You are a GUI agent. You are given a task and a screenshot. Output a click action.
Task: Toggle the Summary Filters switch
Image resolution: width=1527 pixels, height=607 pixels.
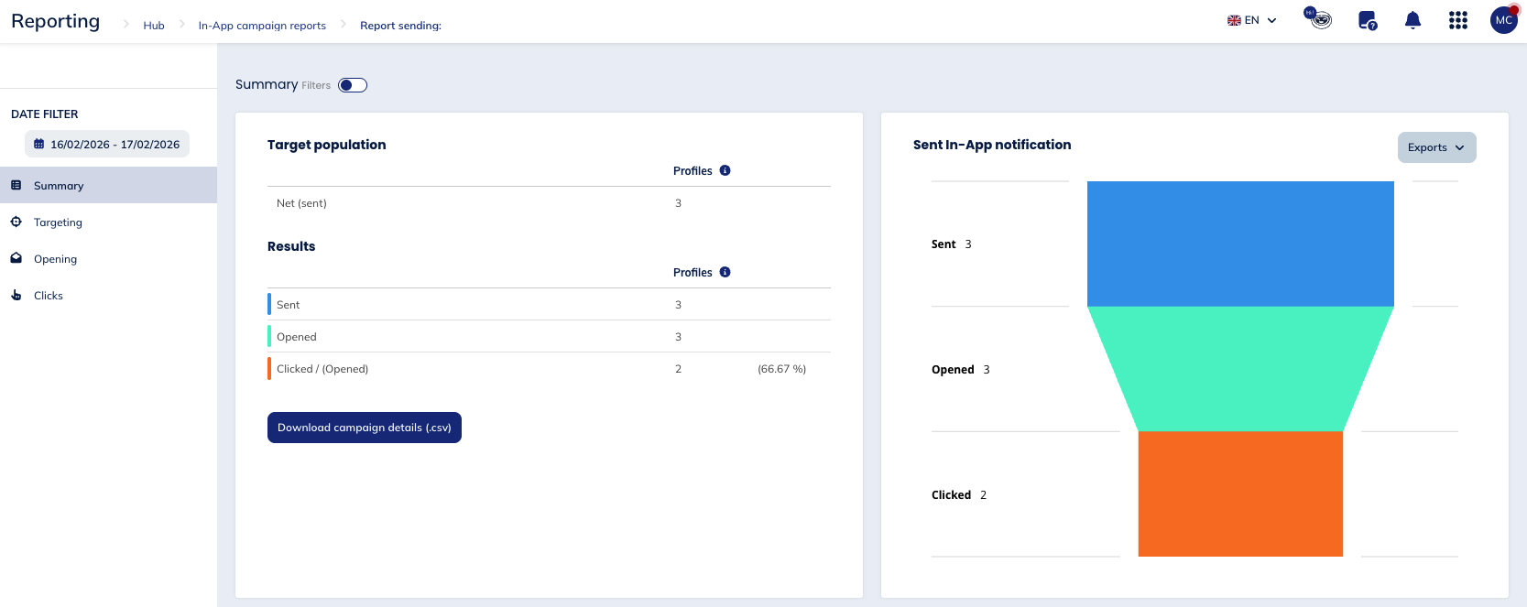tap(353, 85)
